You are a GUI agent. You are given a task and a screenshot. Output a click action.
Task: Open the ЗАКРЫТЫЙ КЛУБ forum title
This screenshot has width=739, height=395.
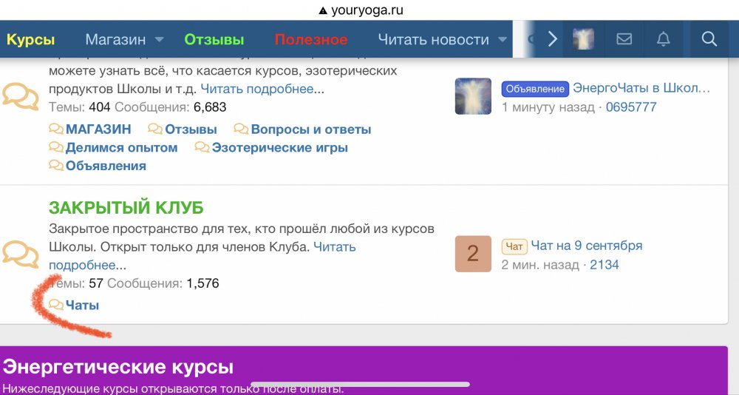[126, 207]
